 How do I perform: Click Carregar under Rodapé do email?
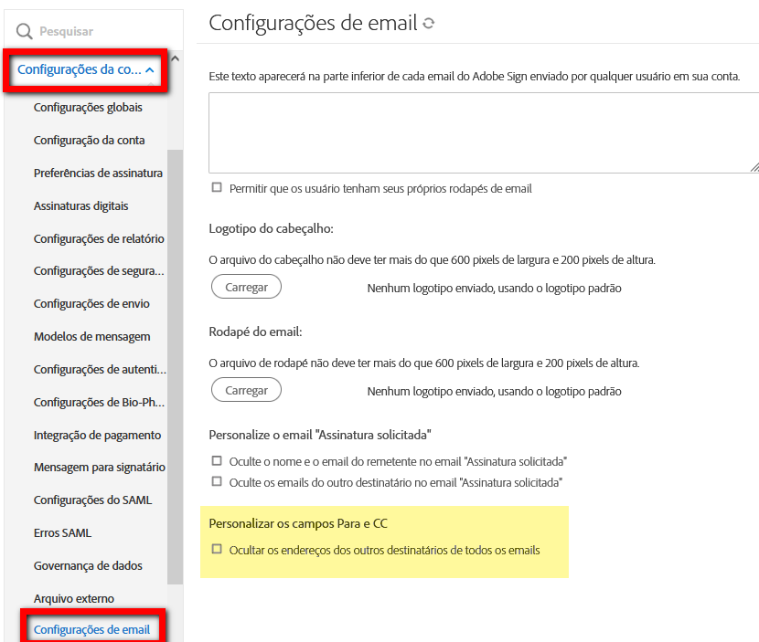click(246, 389)
